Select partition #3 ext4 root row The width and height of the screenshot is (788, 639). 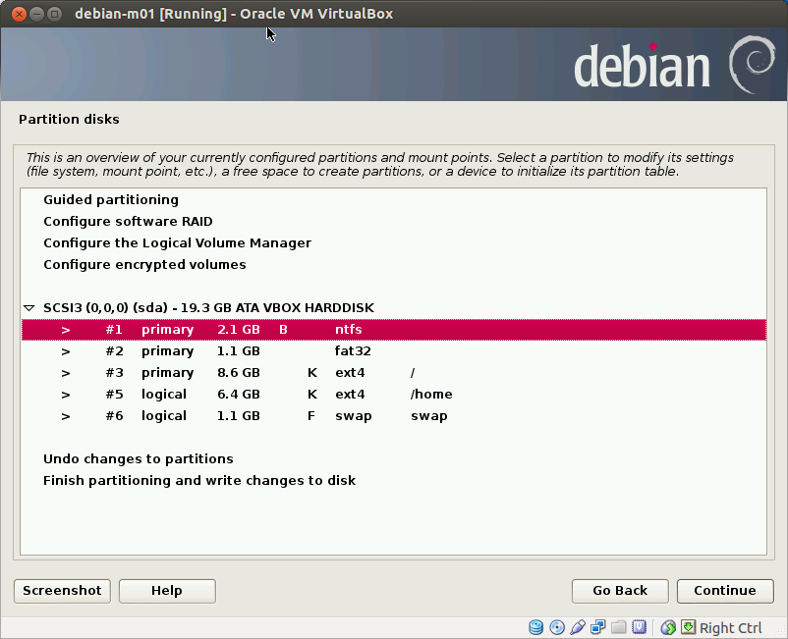pos(393,372)
